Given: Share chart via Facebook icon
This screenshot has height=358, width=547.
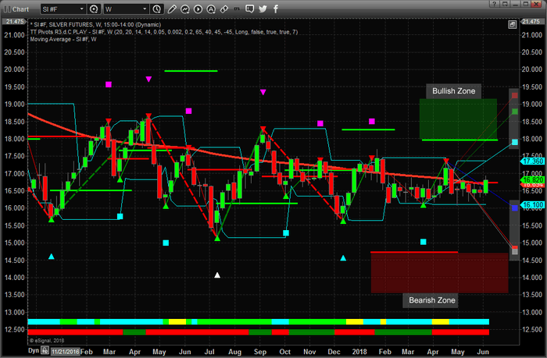Looking at the screenshot, I should (275, 9).
